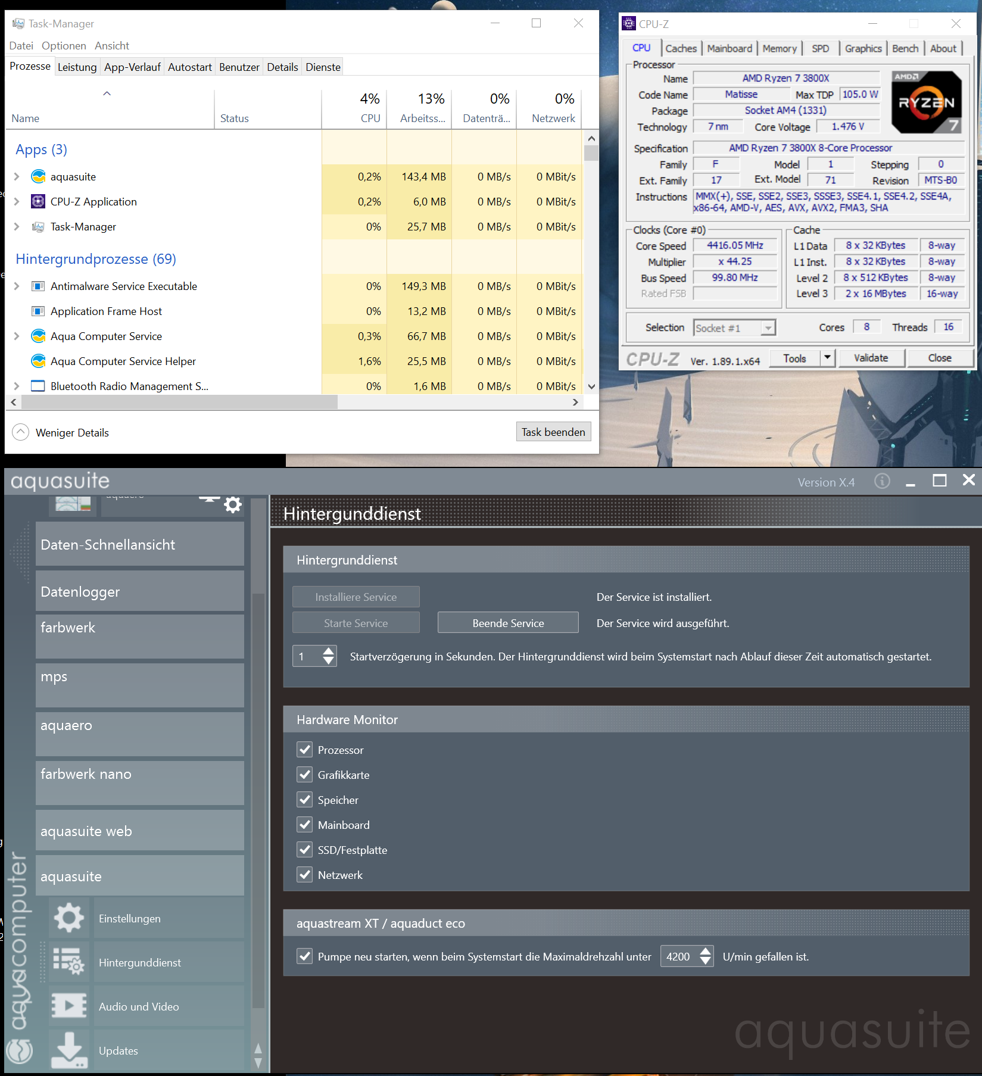The width and height of the screenshot is (982, 1076).
Task: Uncheck the Prozessor hardware monitor checkbox
Action: pos(305,750)
